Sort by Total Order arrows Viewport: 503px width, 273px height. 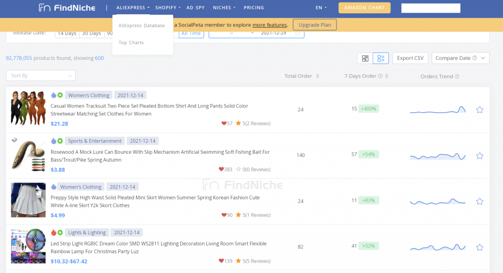[318, 76]
